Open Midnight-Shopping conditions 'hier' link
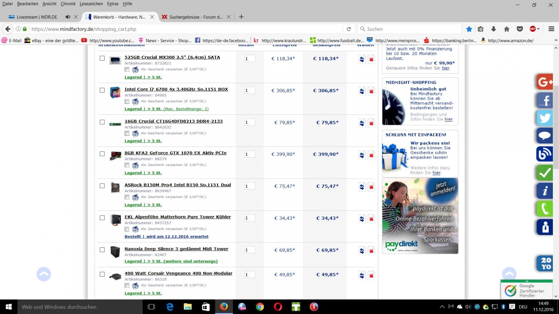The width and height of the screenshot is (559, 314). coord(448,119)
